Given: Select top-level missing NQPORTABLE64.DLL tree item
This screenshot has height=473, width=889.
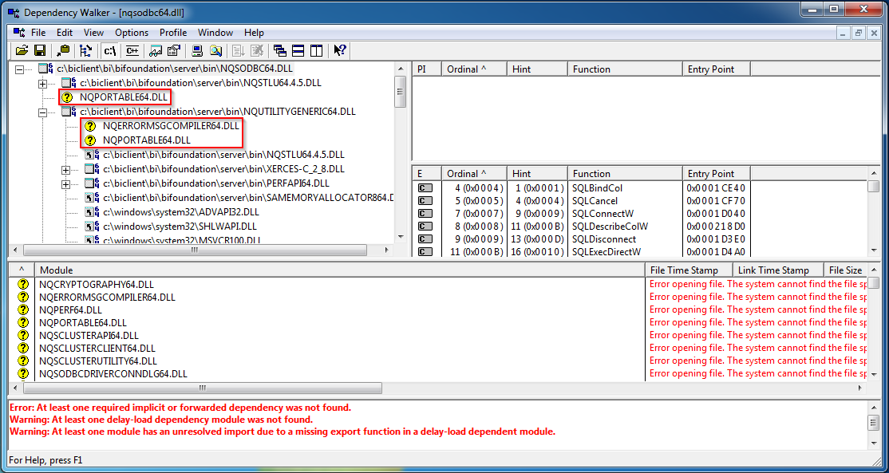Looking at the screenshot, I should click(124, 97).
